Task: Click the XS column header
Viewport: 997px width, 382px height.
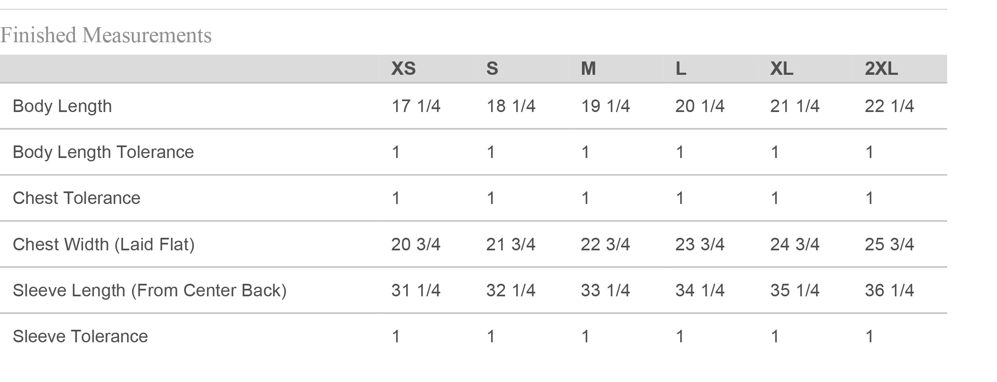Action: tap(403, 69)
